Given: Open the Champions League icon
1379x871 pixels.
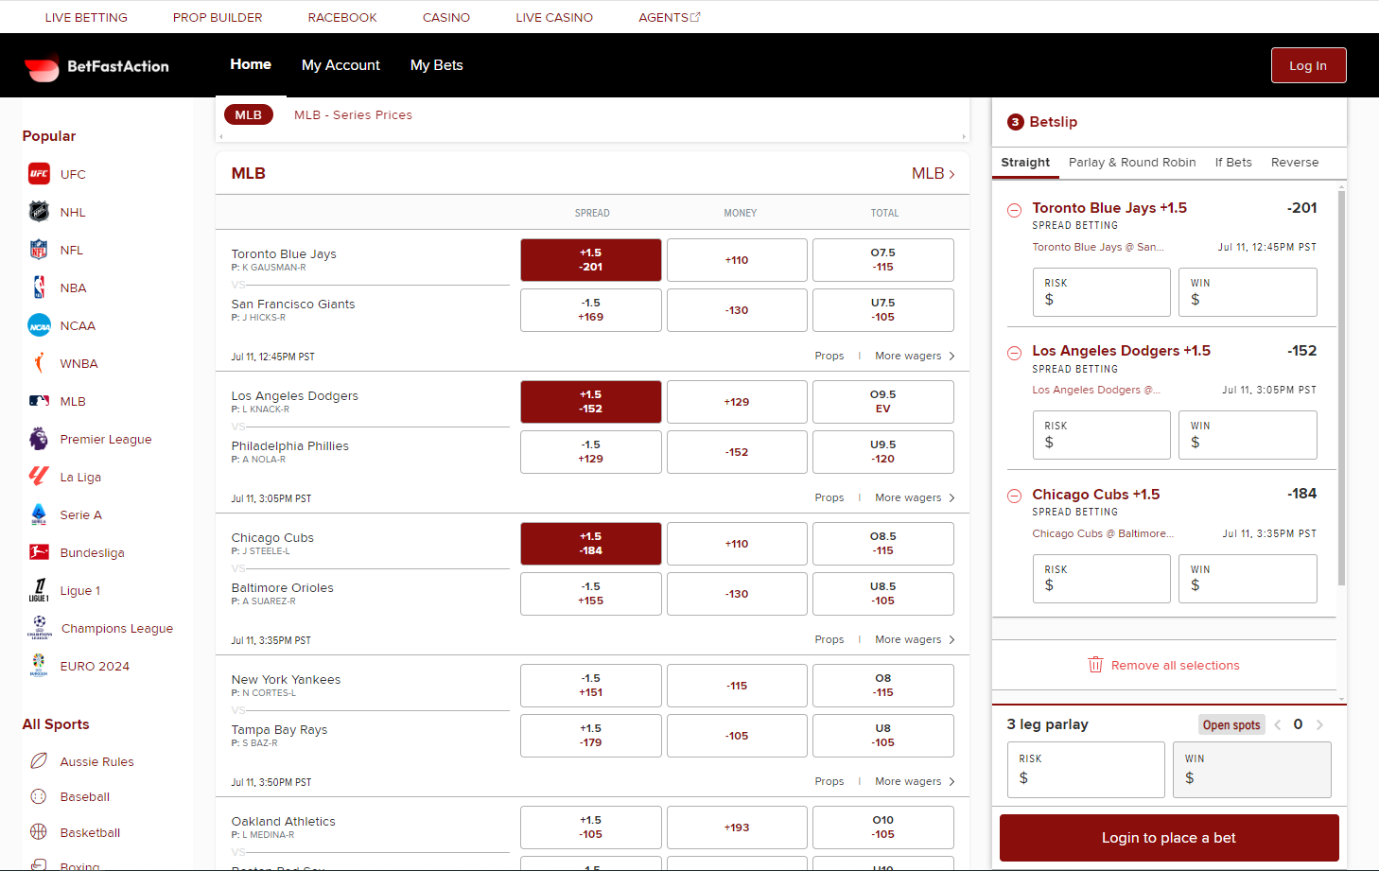Looking at the screenshot, I should coord(40,628).
